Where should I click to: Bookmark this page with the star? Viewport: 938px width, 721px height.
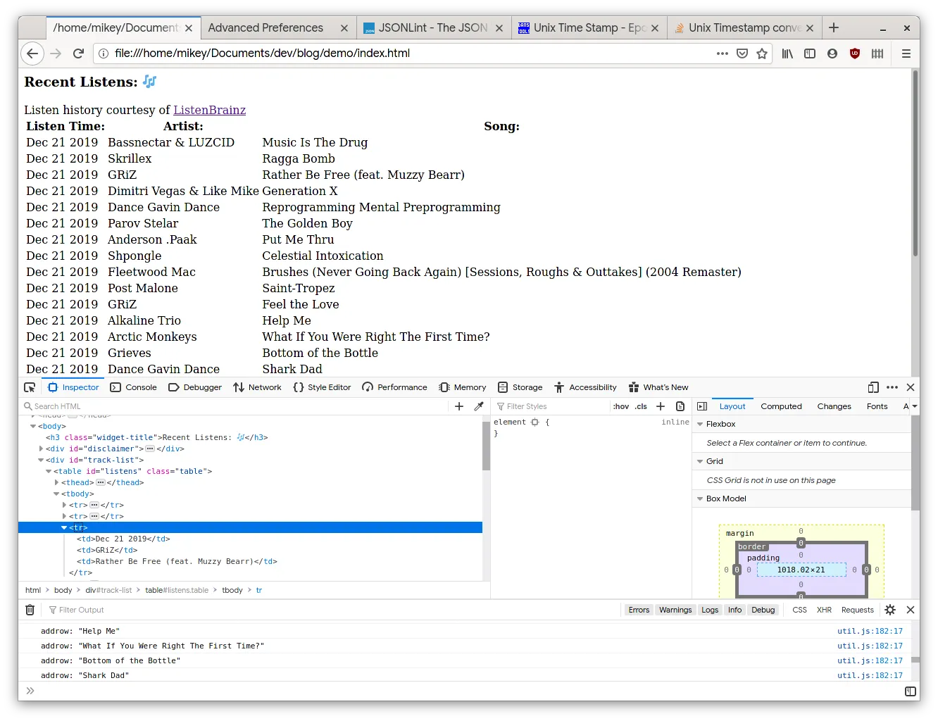tap(762, 54)
